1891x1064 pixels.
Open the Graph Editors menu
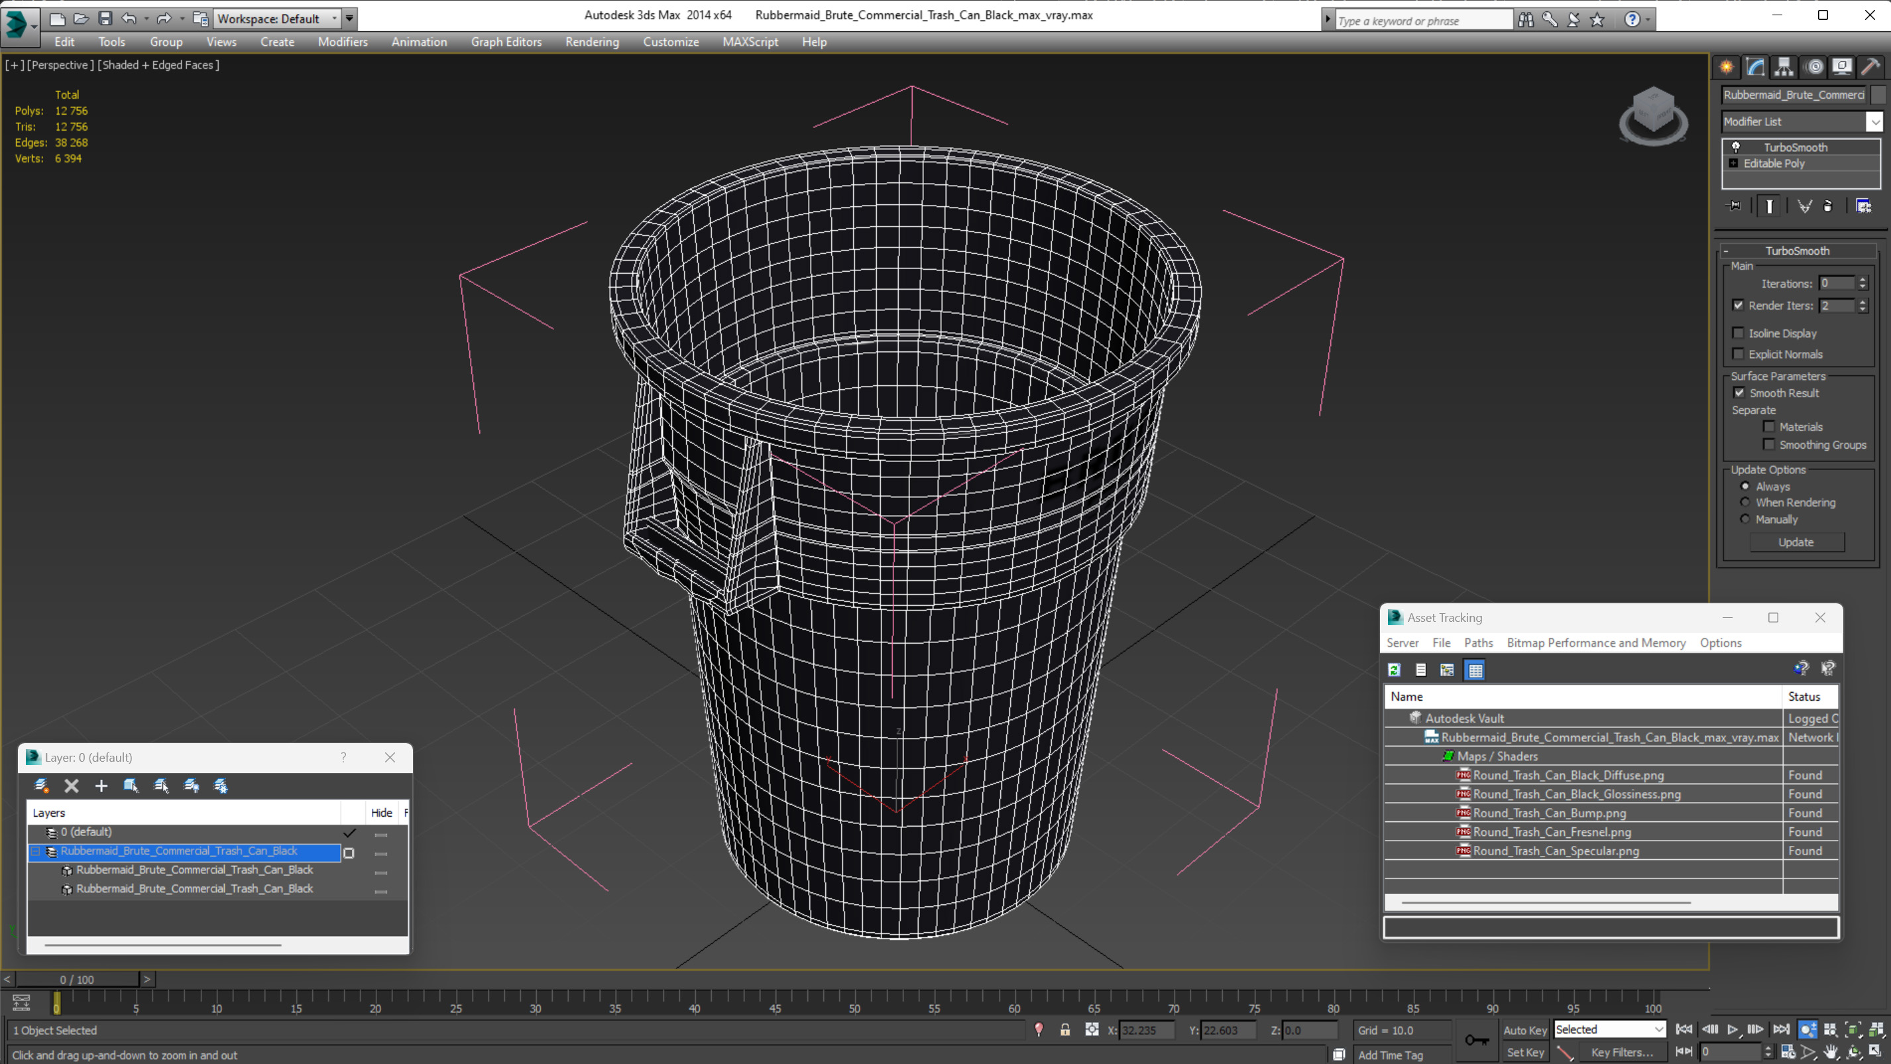click(506, 42)
